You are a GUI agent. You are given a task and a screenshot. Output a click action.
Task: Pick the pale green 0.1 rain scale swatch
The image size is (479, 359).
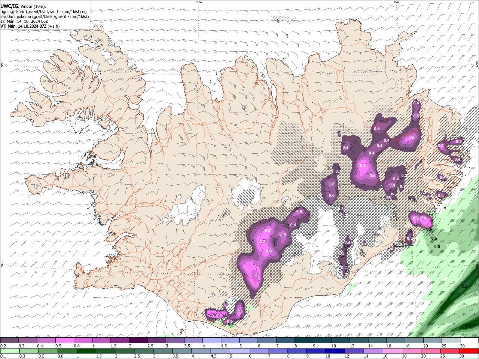(10, 351)
